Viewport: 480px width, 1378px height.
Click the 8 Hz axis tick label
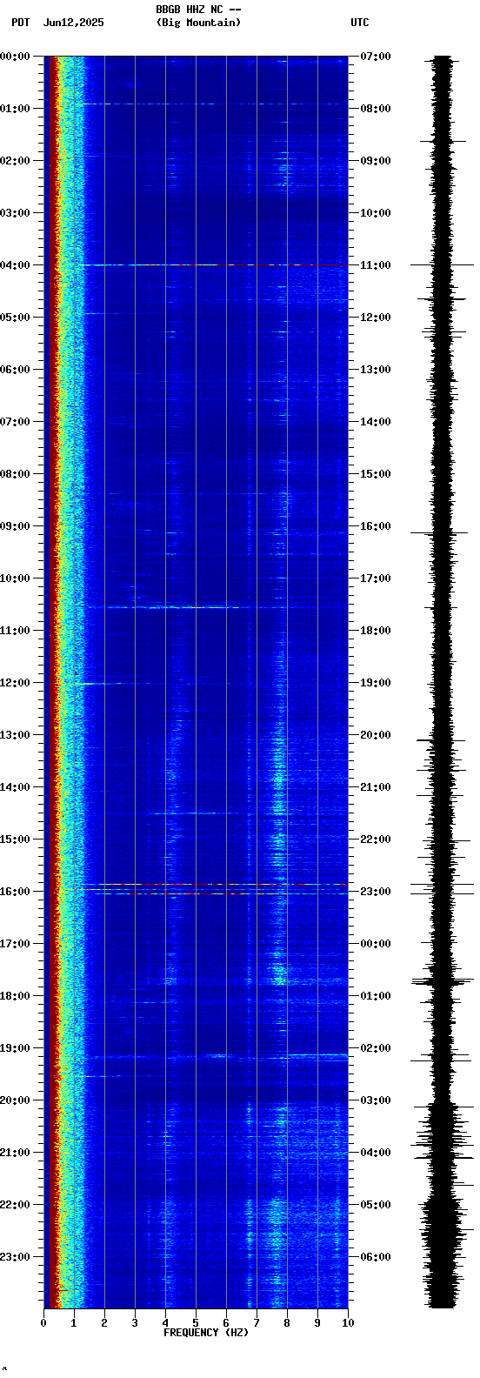coord(287,1323)
